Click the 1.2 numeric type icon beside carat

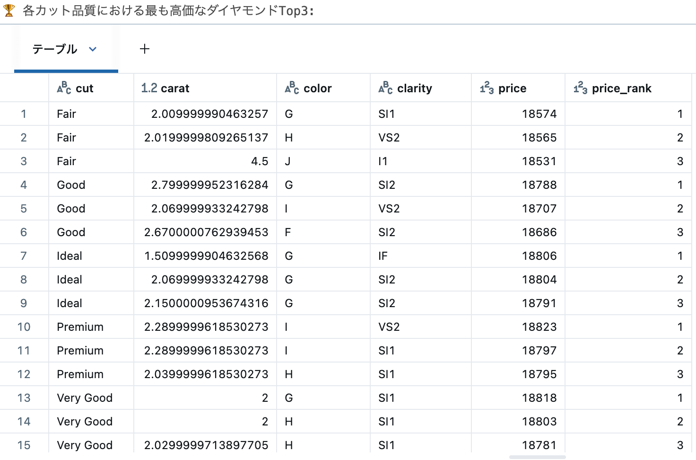[148, 88]
